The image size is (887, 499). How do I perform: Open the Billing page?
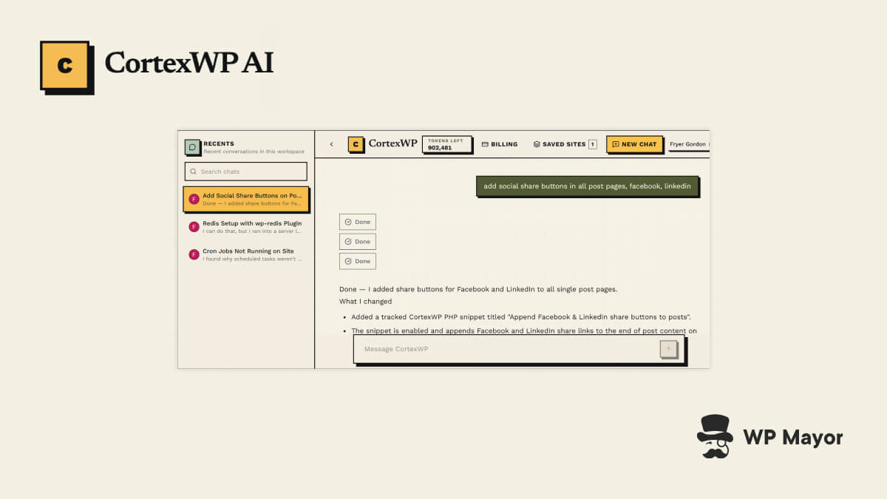pos(500,144)
